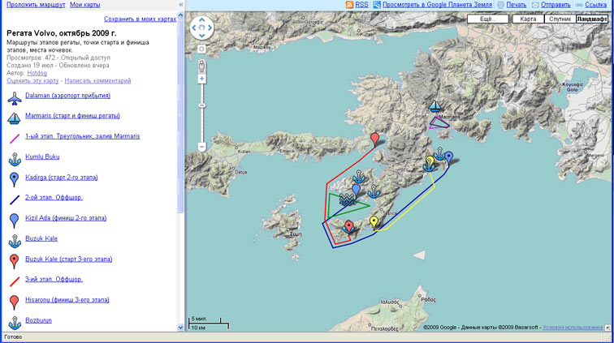The width and height of the screenshot is (614, 343).
Task: Click the zoom in plus button
Action: [201, 79]
